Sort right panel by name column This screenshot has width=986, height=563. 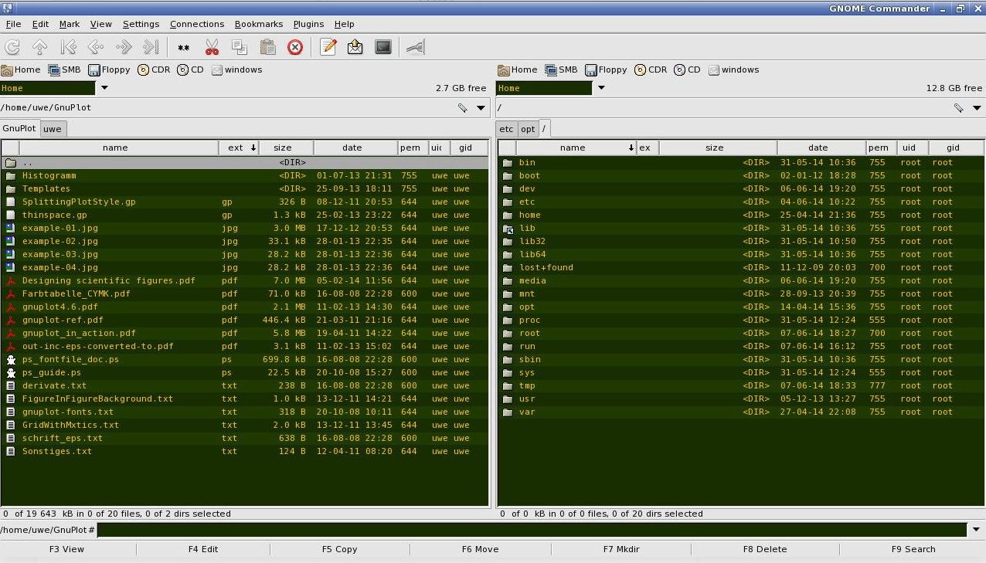[x=576, y=148]
